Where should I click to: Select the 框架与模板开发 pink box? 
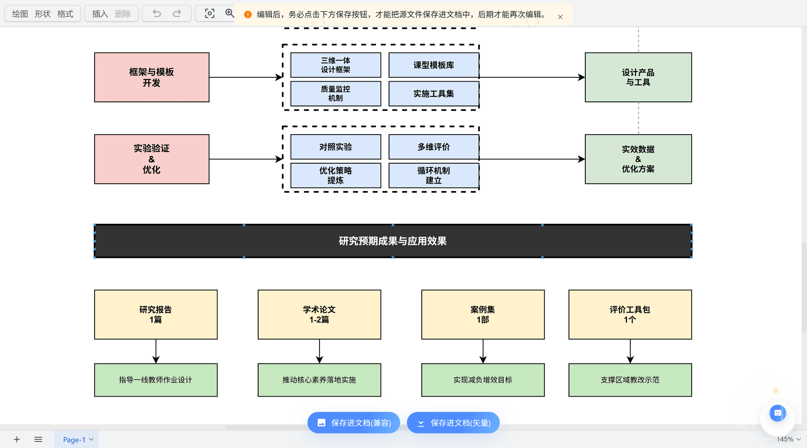pyautogui.click(x=151, y=77)
